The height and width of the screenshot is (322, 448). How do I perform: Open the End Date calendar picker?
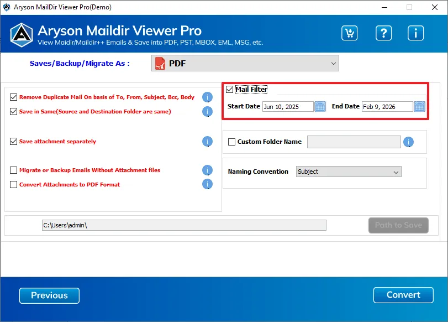419,106
